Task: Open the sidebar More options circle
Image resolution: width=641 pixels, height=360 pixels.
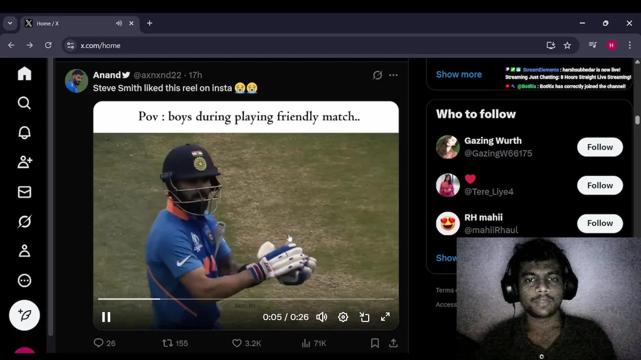Action: (x=25, y=280)
